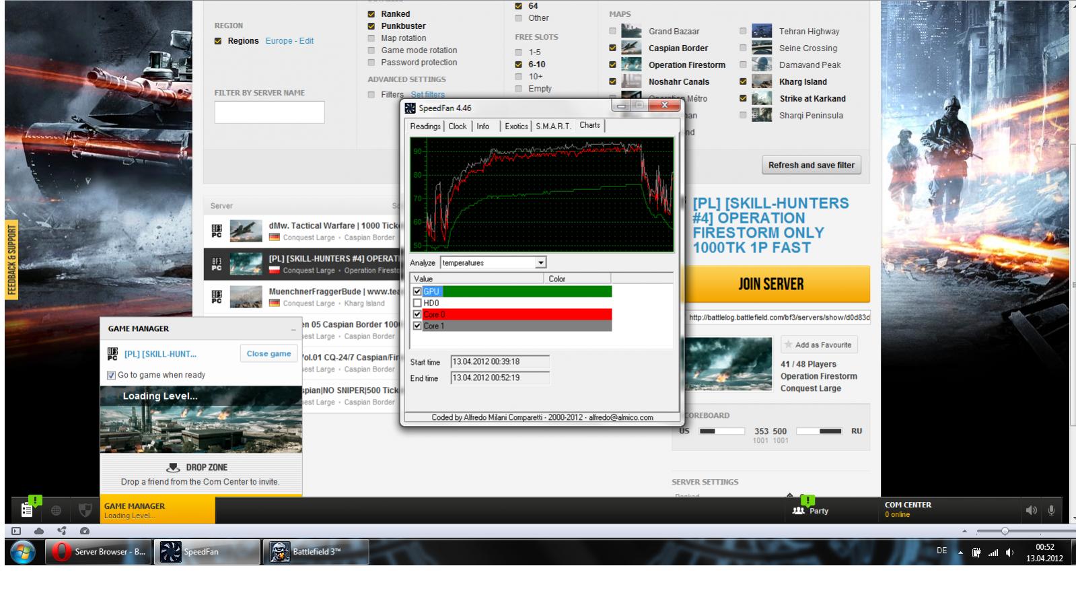Uncheck the Caspian Border map
Screen dimensions: 1076x605
click(612, 48)
